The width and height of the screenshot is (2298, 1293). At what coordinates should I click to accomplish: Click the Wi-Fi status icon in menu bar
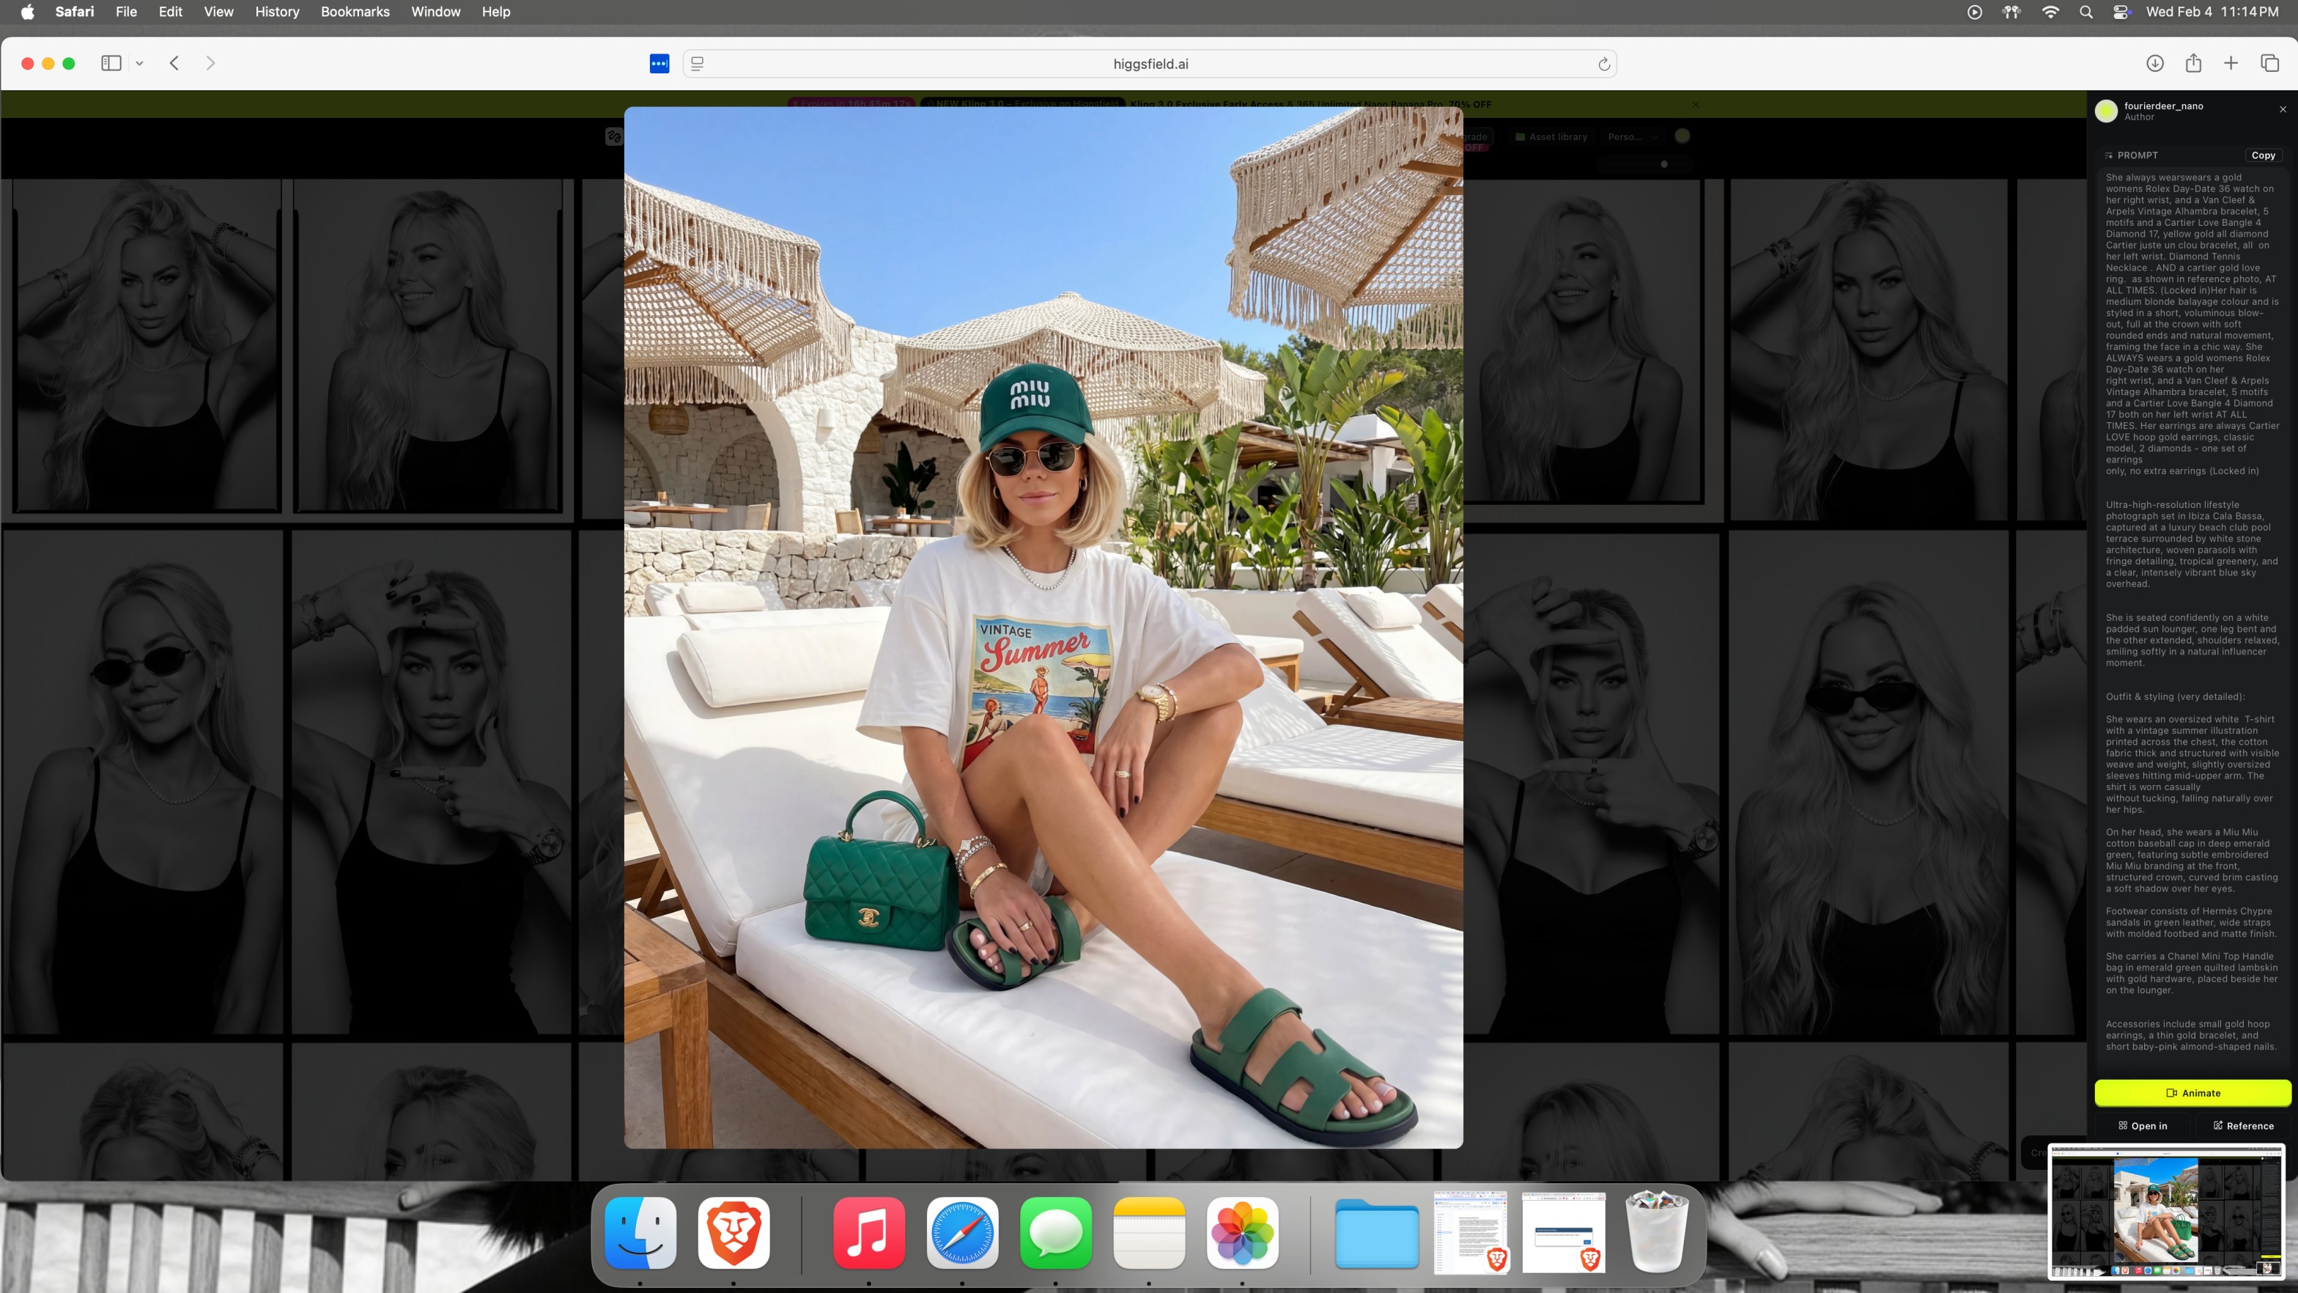pyautogui.click(x=2050, y=12)
